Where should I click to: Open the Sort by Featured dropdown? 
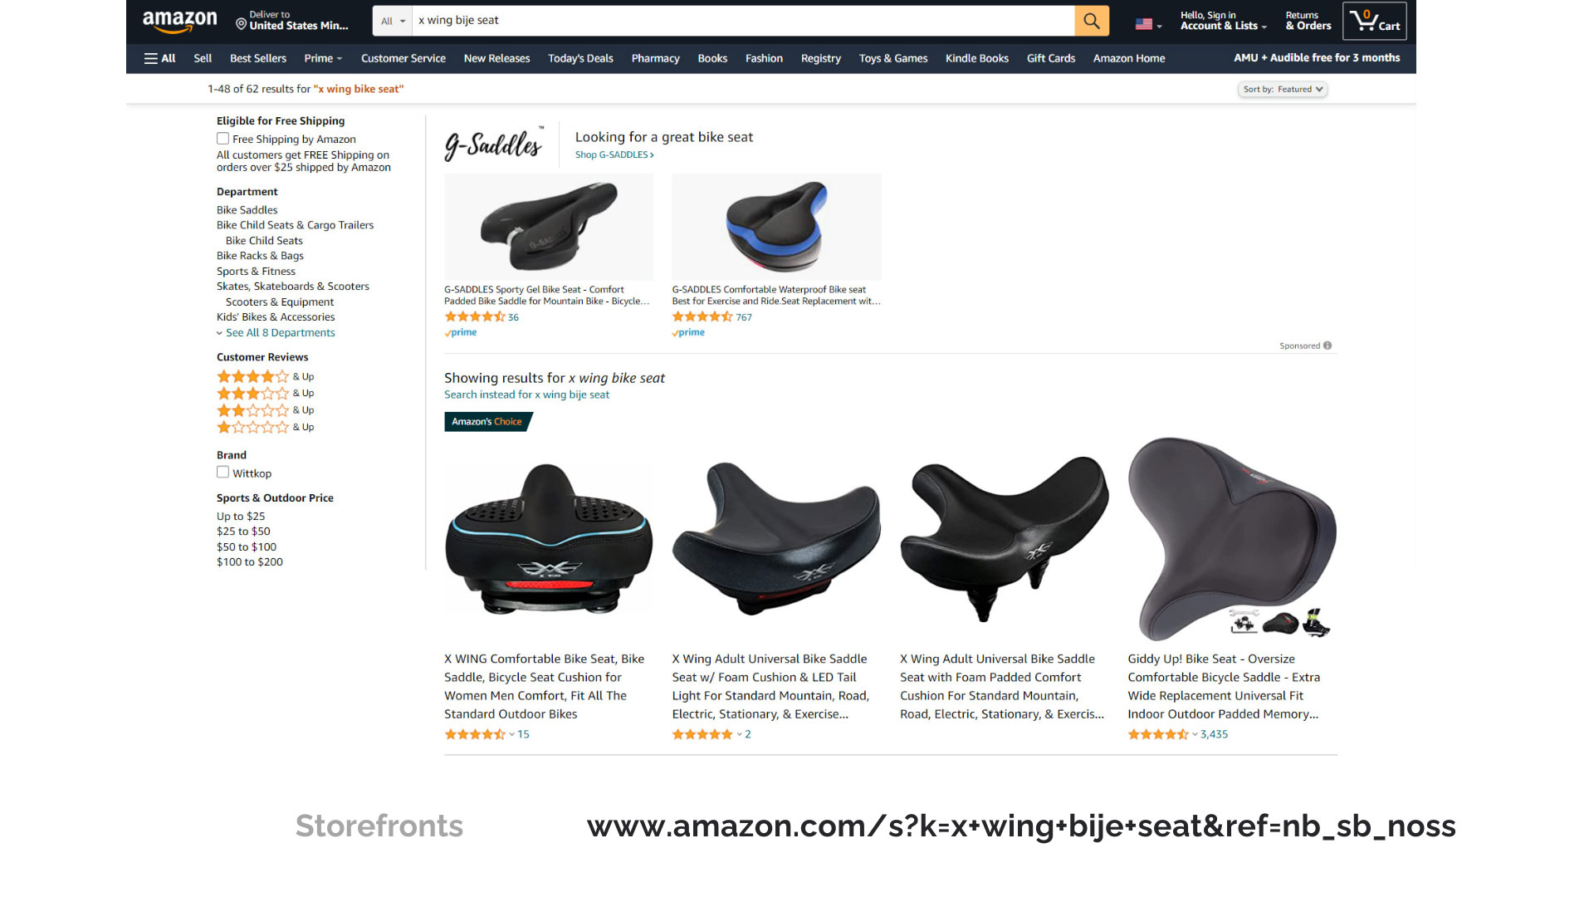[x=1283, y=89]
